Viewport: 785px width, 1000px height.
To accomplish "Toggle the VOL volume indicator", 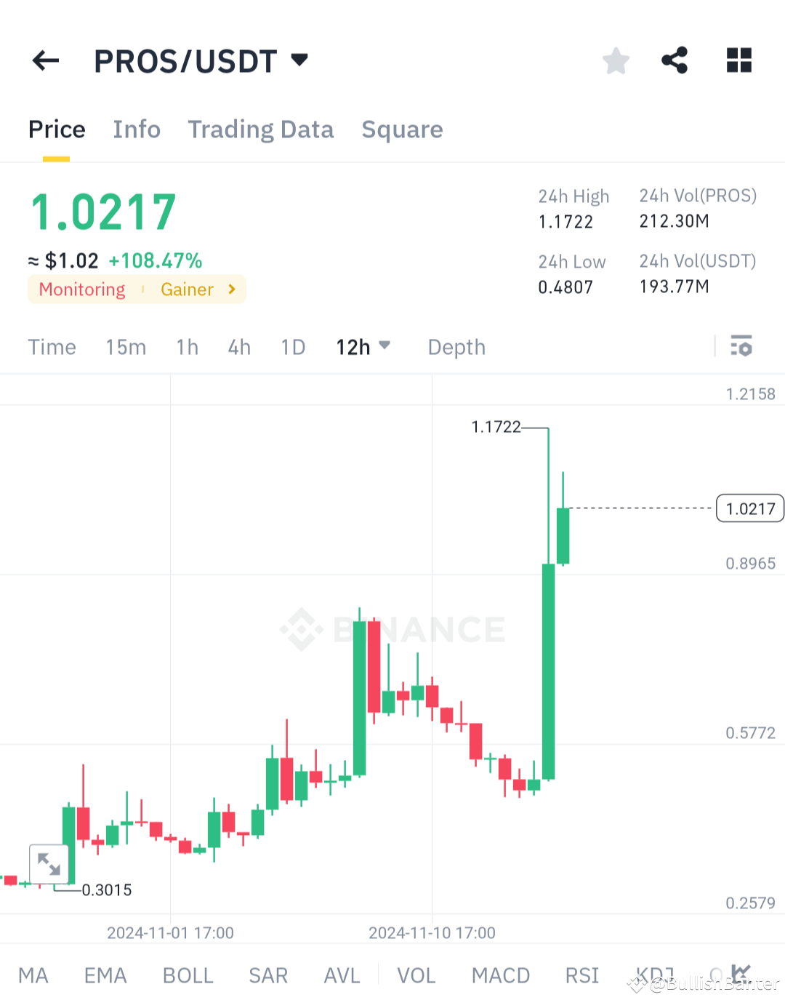I will (416, 975).
